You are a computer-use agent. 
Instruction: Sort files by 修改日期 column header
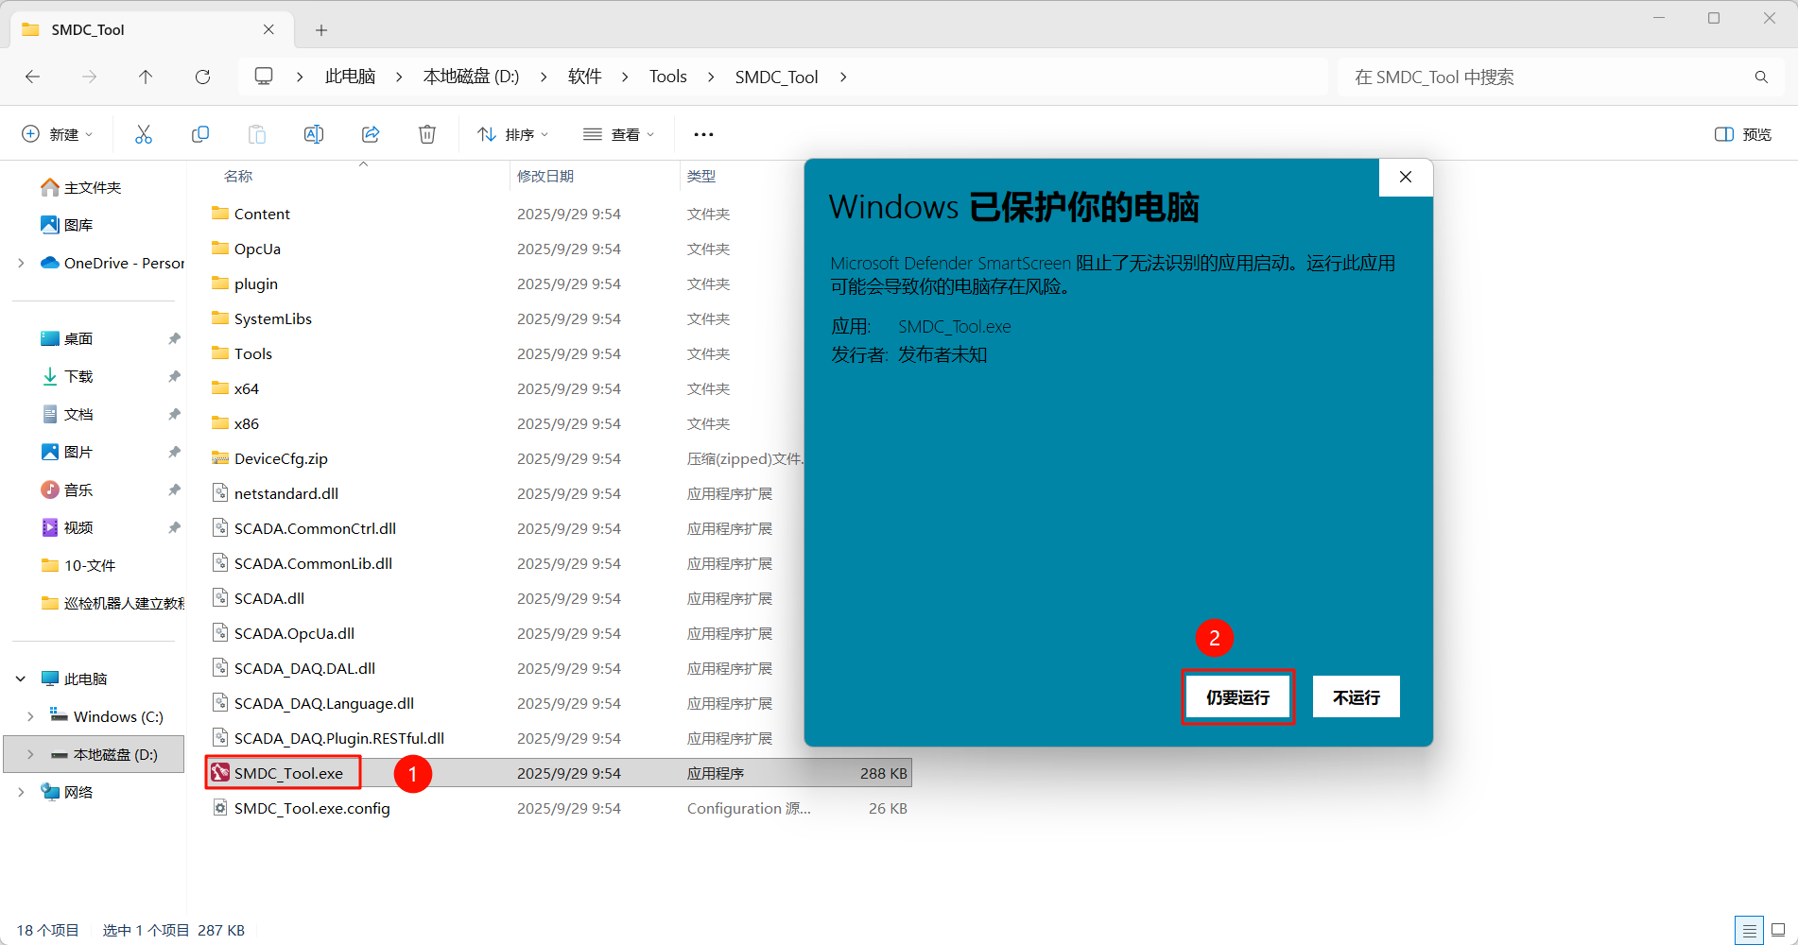coord(545,176)
